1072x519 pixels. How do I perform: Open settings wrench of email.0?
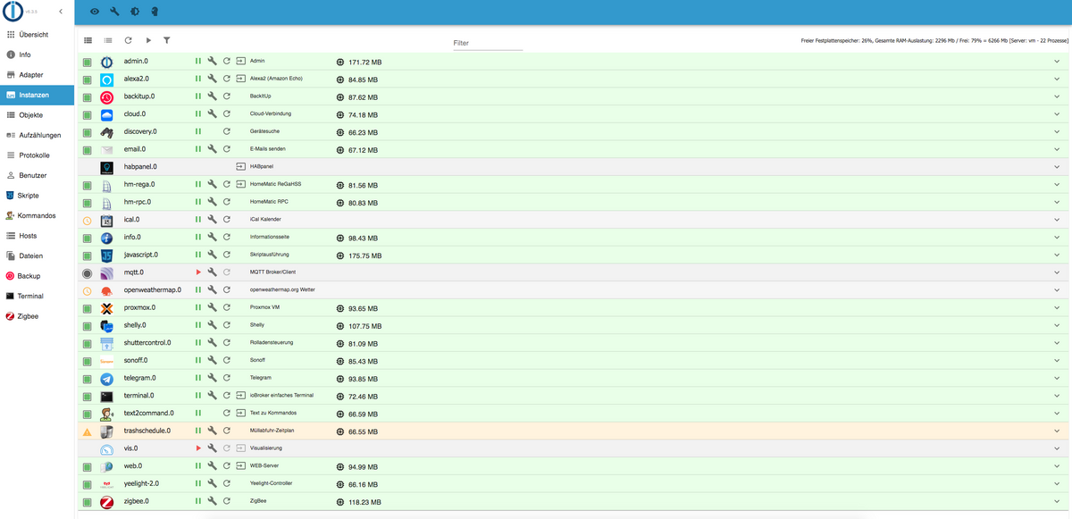(213, 149)
